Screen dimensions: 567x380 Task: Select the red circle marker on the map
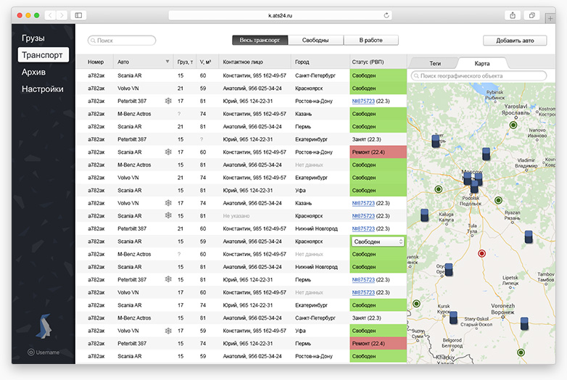481,253
